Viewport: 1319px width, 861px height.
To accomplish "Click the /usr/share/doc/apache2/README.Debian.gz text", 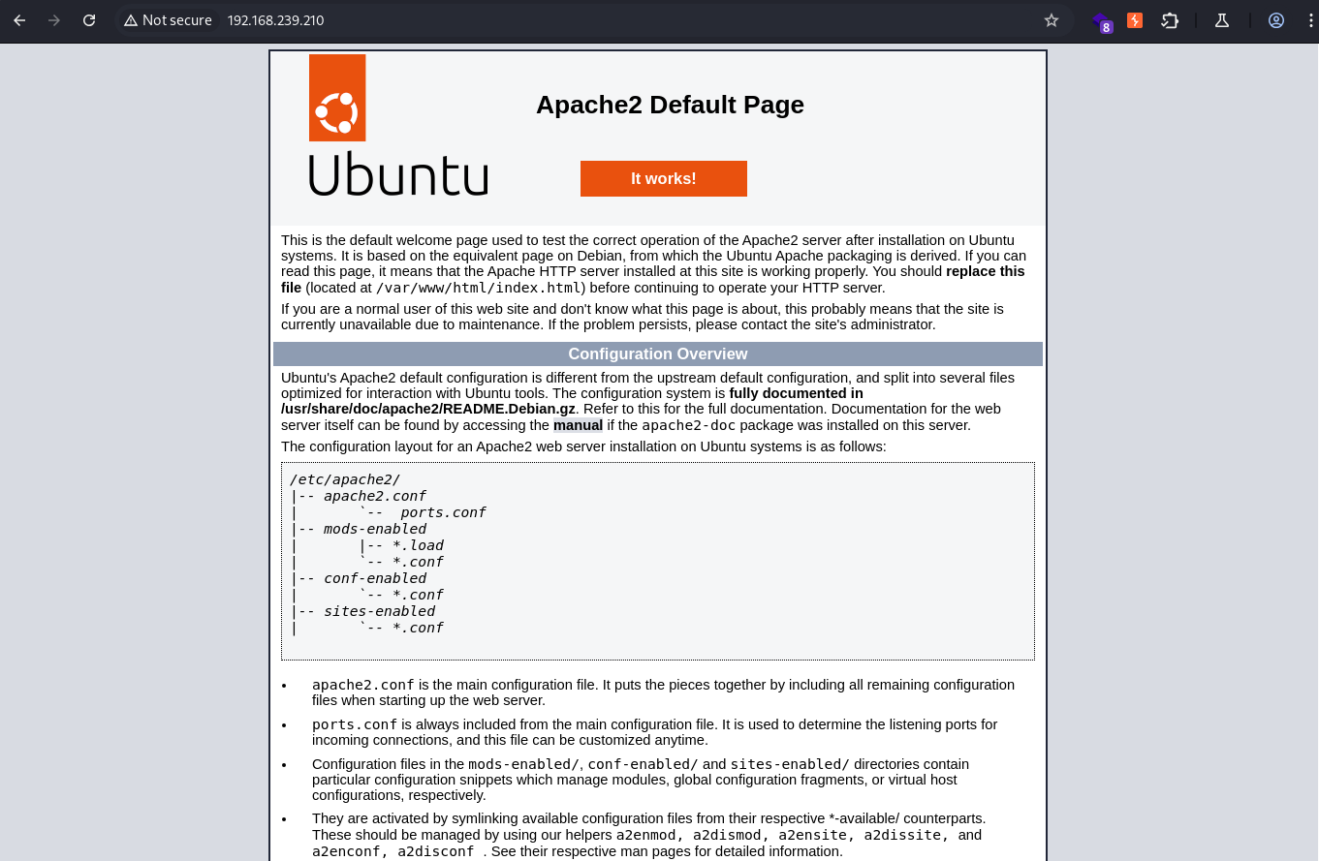I will [x=428, y=410].
